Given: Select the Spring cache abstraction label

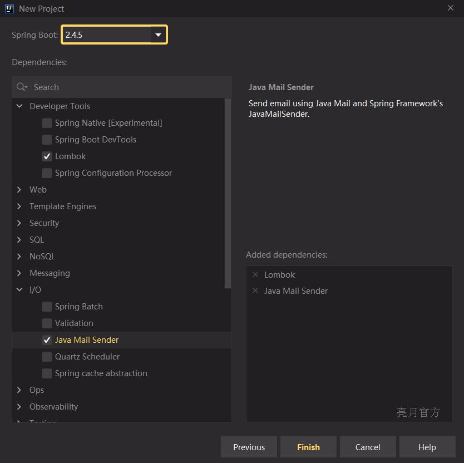Looking at the screenshot, I should click(x=101, y=373).
